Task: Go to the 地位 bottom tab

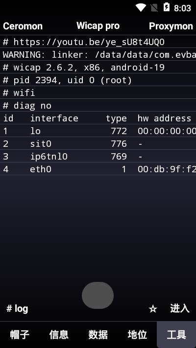Action: 137,334
